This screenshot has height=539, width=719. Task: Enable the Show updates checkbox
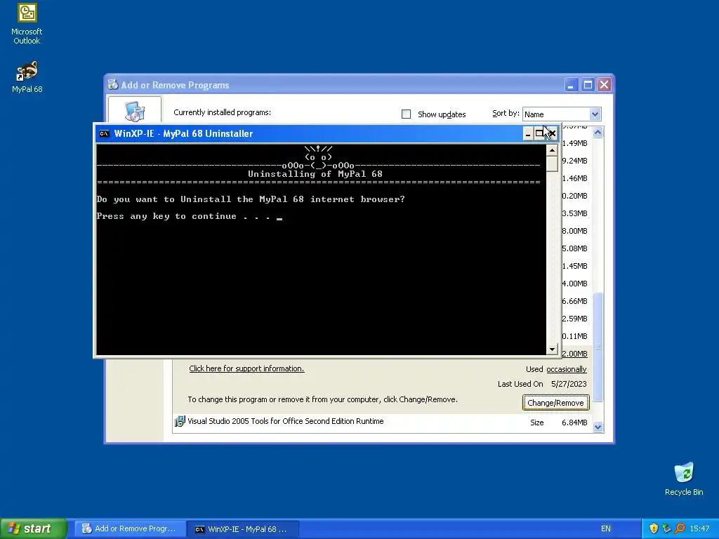pos(407,114)
